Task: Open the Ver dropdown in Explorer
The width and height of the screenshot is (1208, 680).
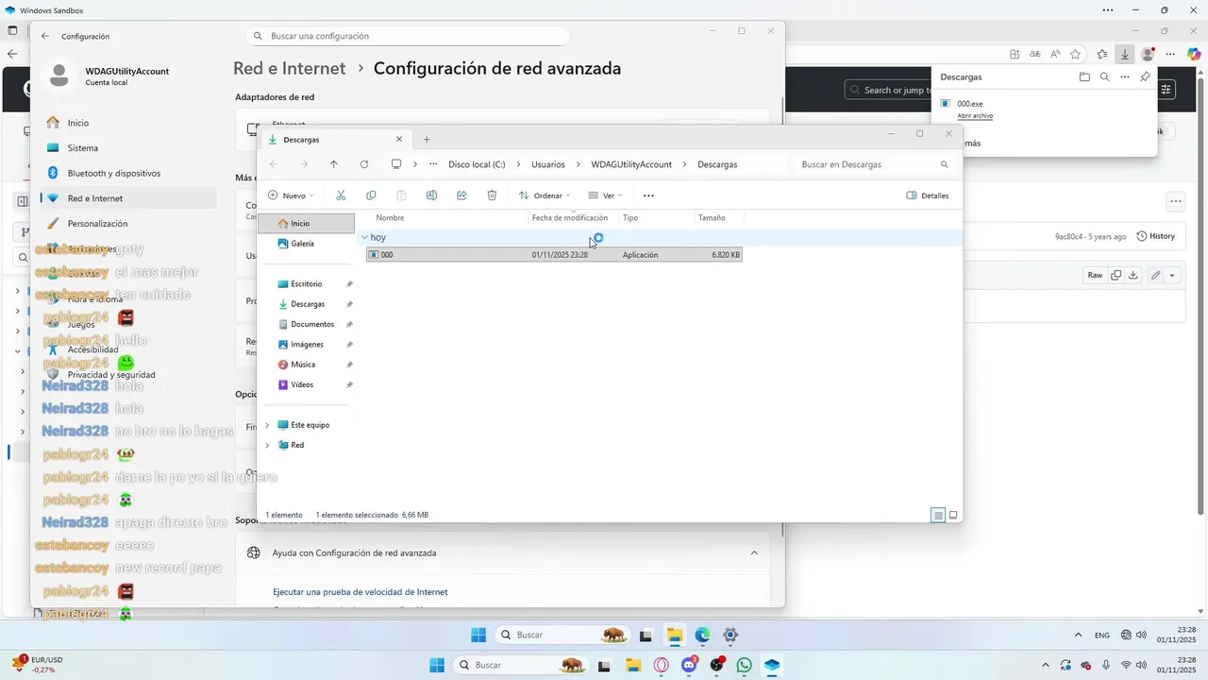Action: pos(605,195)
